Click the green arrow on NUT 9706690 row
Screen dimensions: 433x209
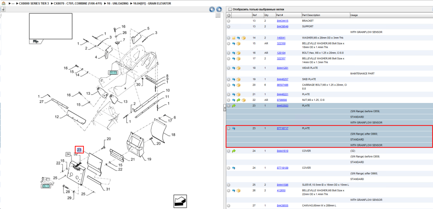238,100
